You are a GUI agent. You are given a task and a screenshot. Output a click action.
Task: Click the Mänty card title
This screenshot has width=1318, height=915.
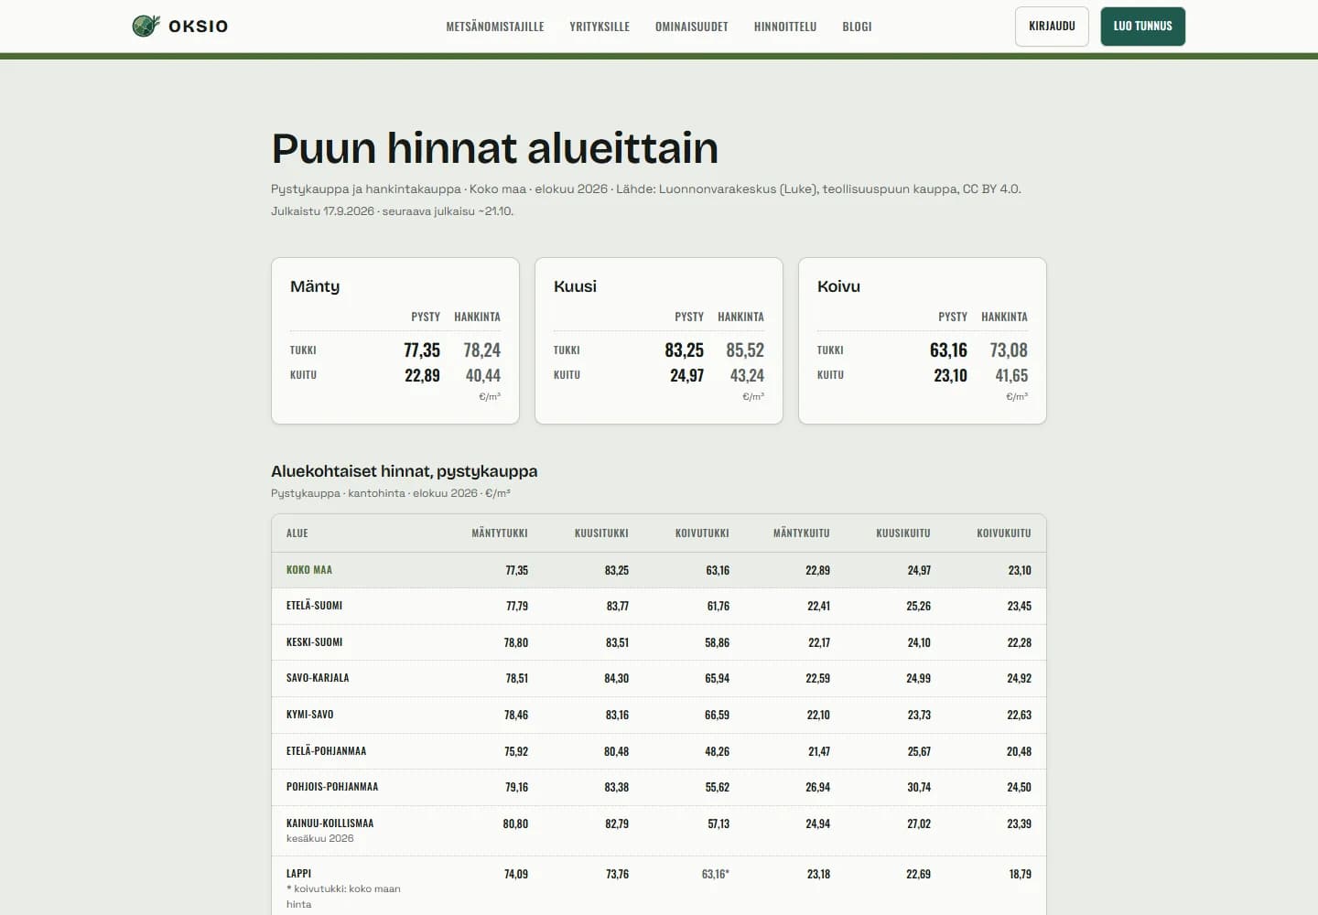pos(315,286)
